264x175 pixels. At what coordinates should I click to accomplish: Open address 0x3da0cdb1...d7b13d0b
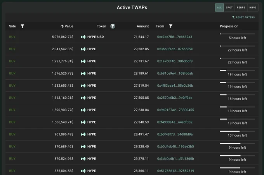[175, 158]
